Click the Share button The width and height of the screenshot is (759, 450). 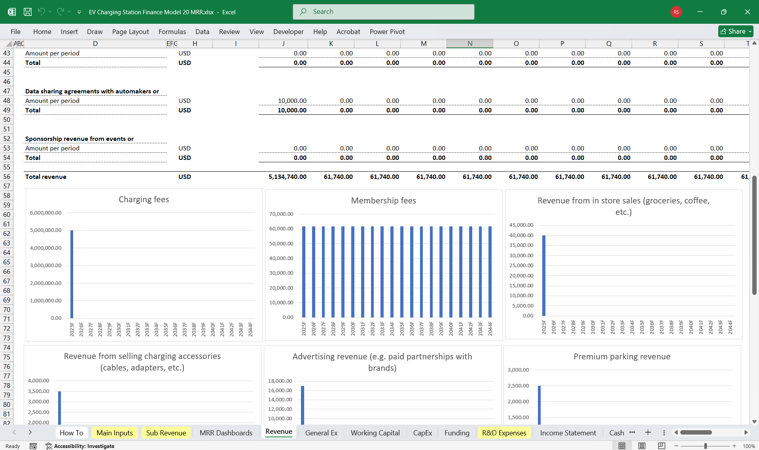[x=735, y=31]
